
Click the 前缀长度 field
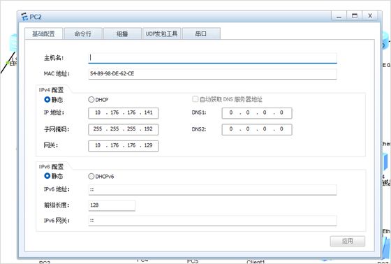click(x=112, y=205)
